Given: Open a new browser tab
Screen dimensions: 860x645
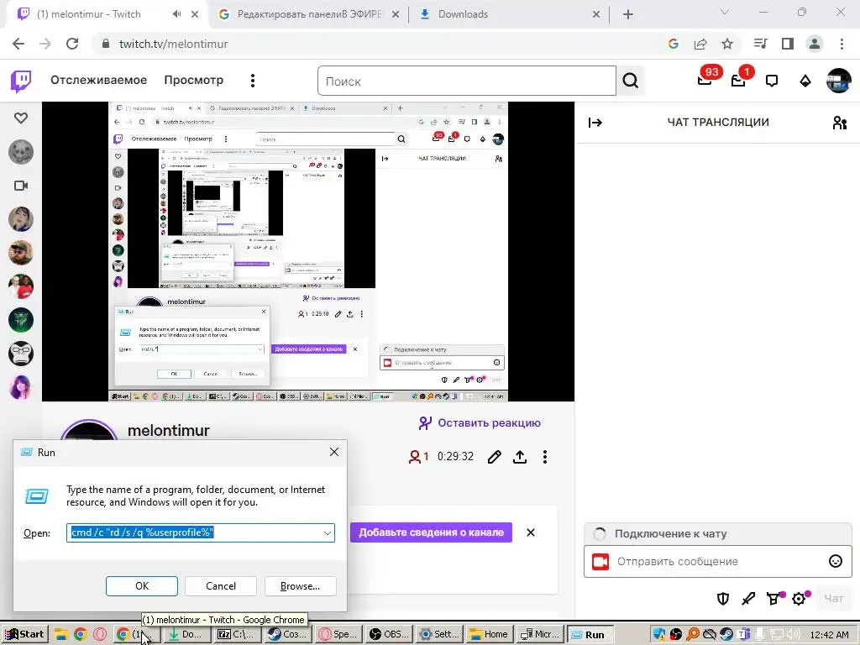Looking at the screenshot, I should [628, 14].
